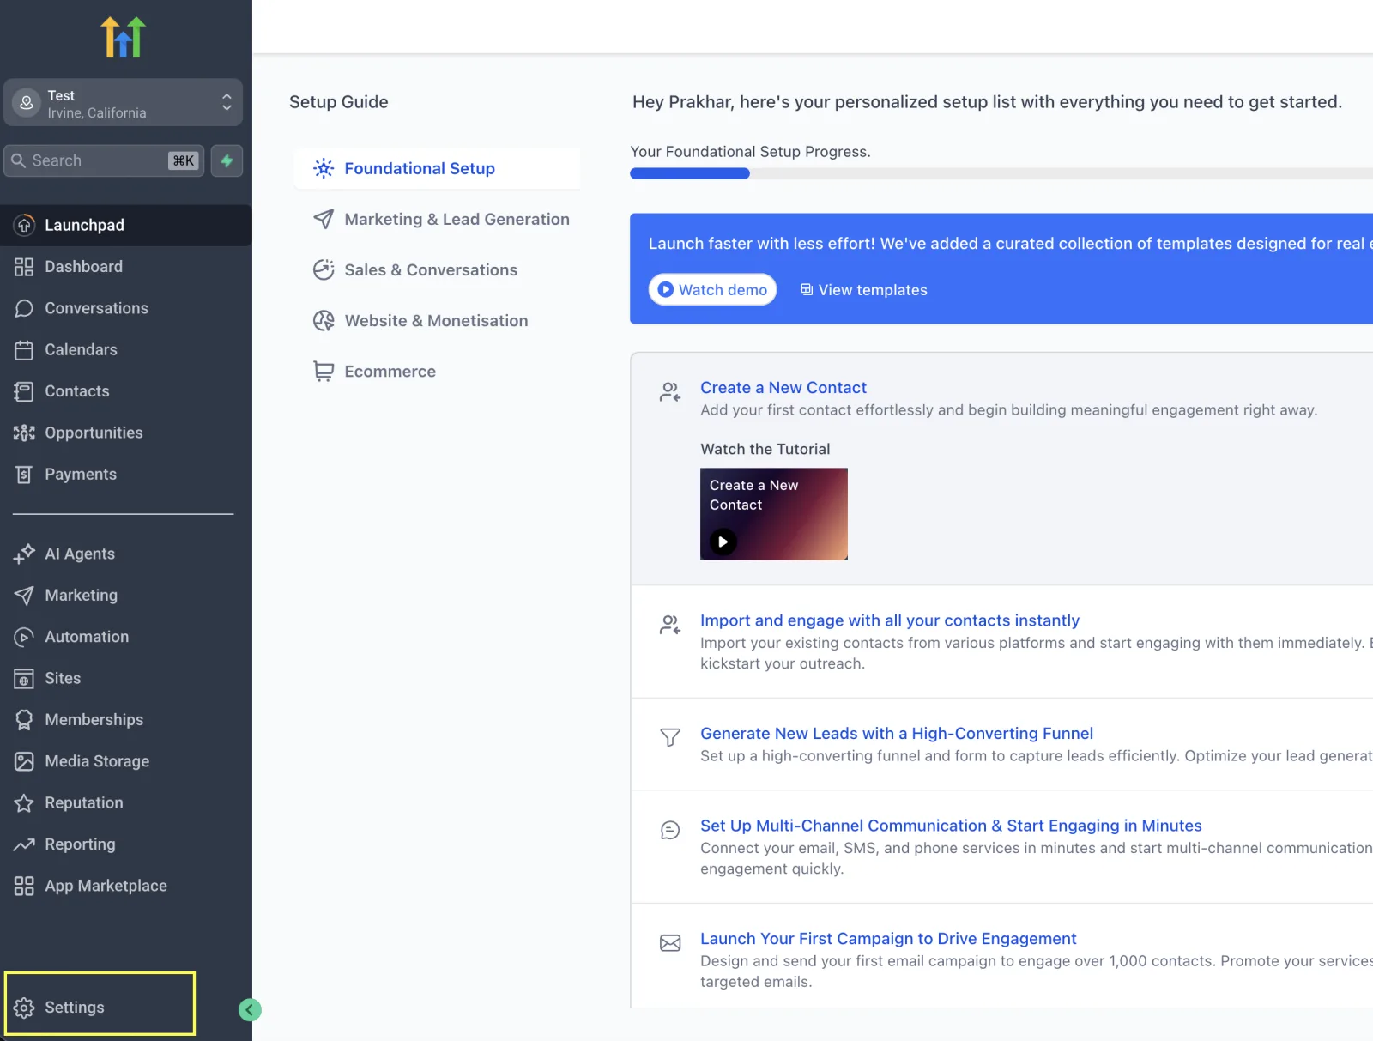Open Launchpad in the sidebar
Screen dimensions: 1373x1041
(125, 225)
